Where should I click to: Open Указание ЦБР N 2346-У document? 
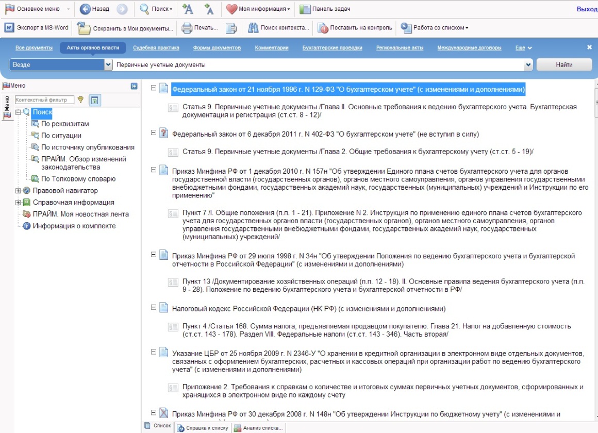377,361
